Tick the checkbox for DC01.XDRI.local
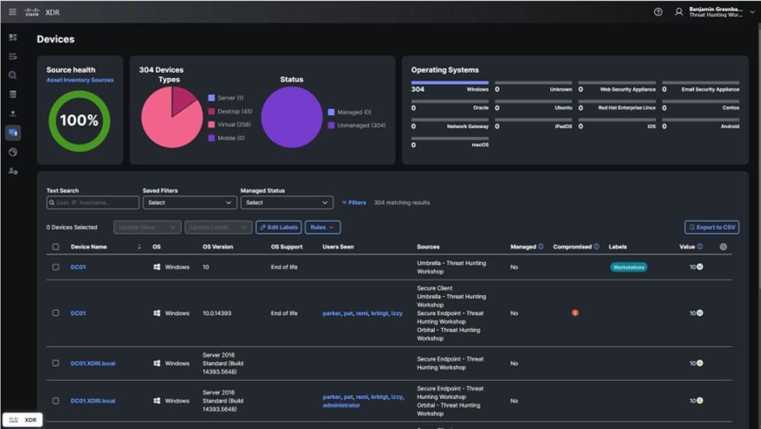 (x=56, y=363)
